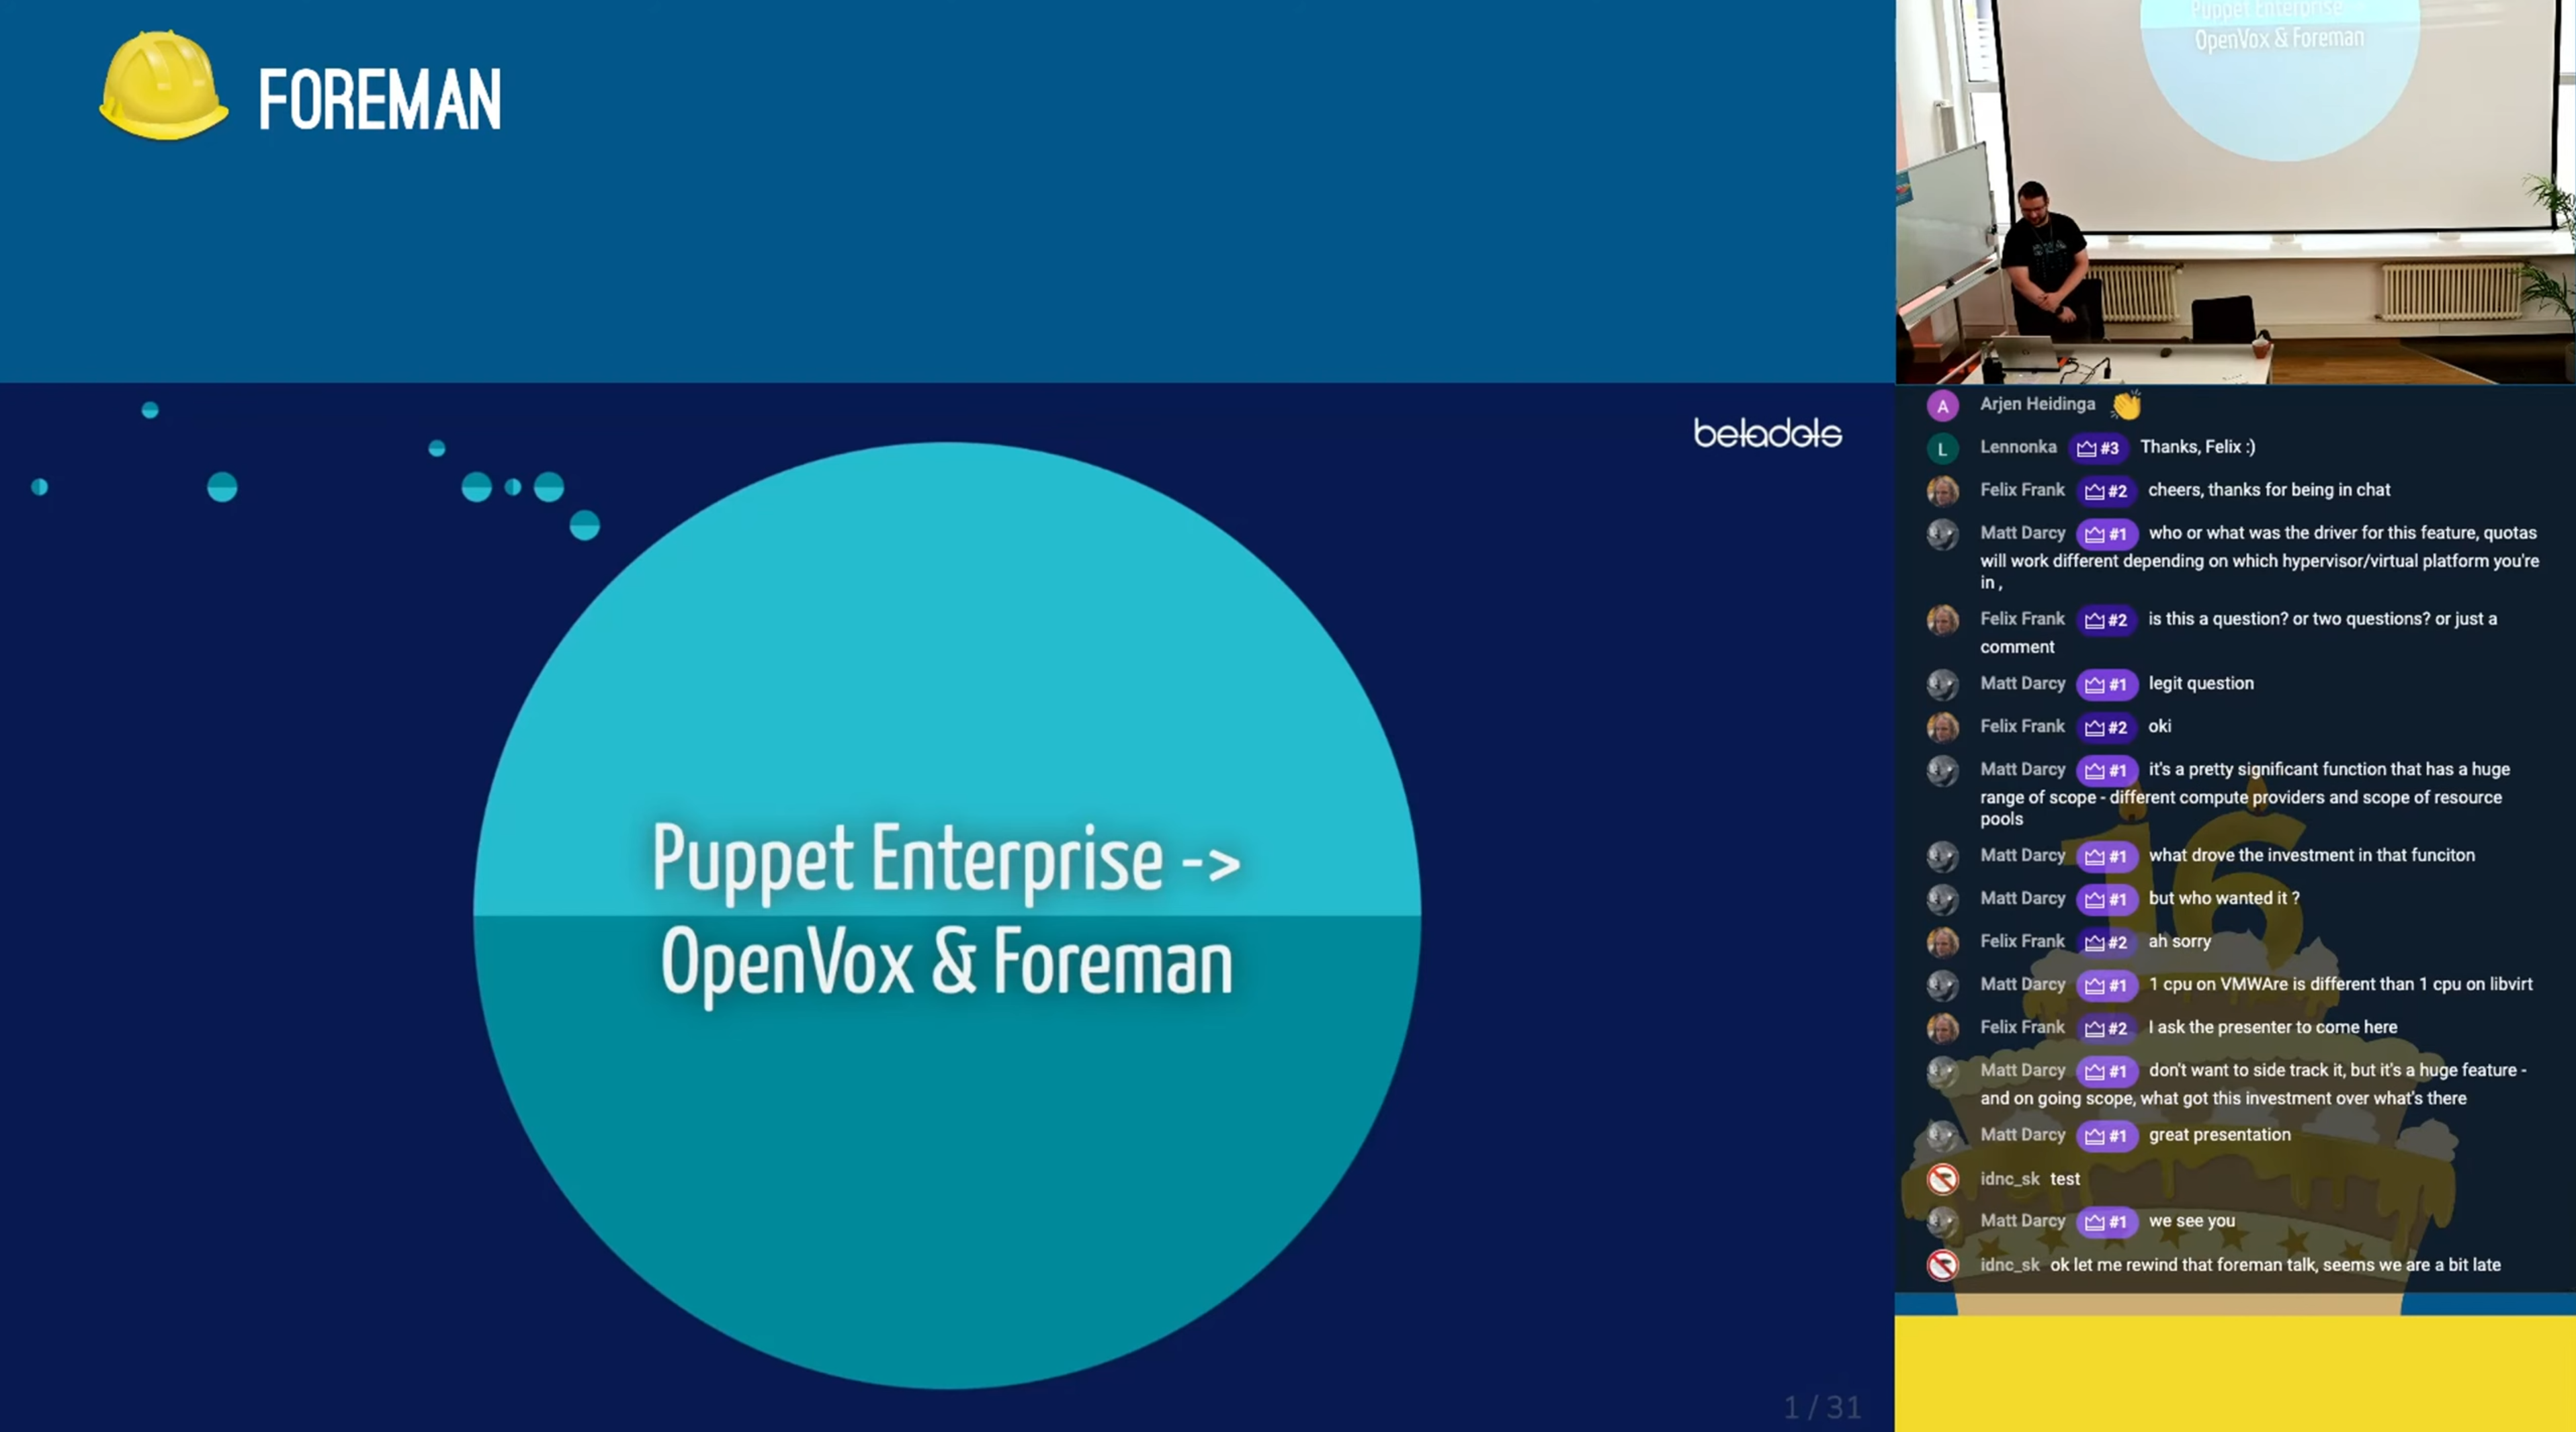
Task: Click the message "ah sorry"
Action: point(2179,941)
